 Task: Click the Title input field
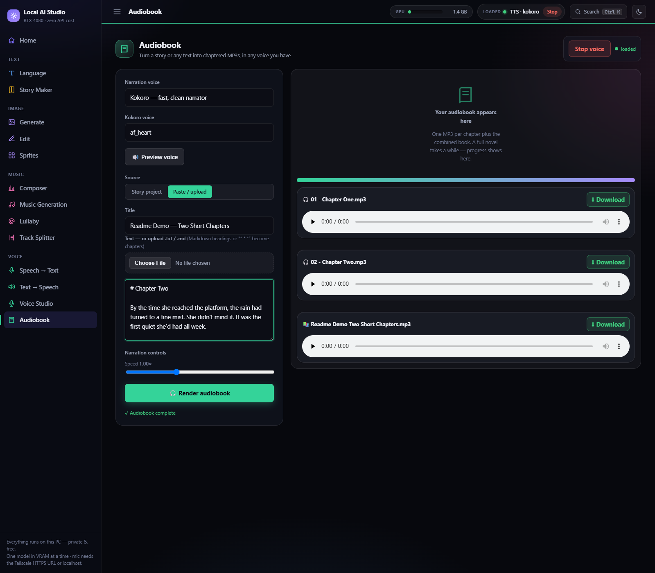coord(199,226)
